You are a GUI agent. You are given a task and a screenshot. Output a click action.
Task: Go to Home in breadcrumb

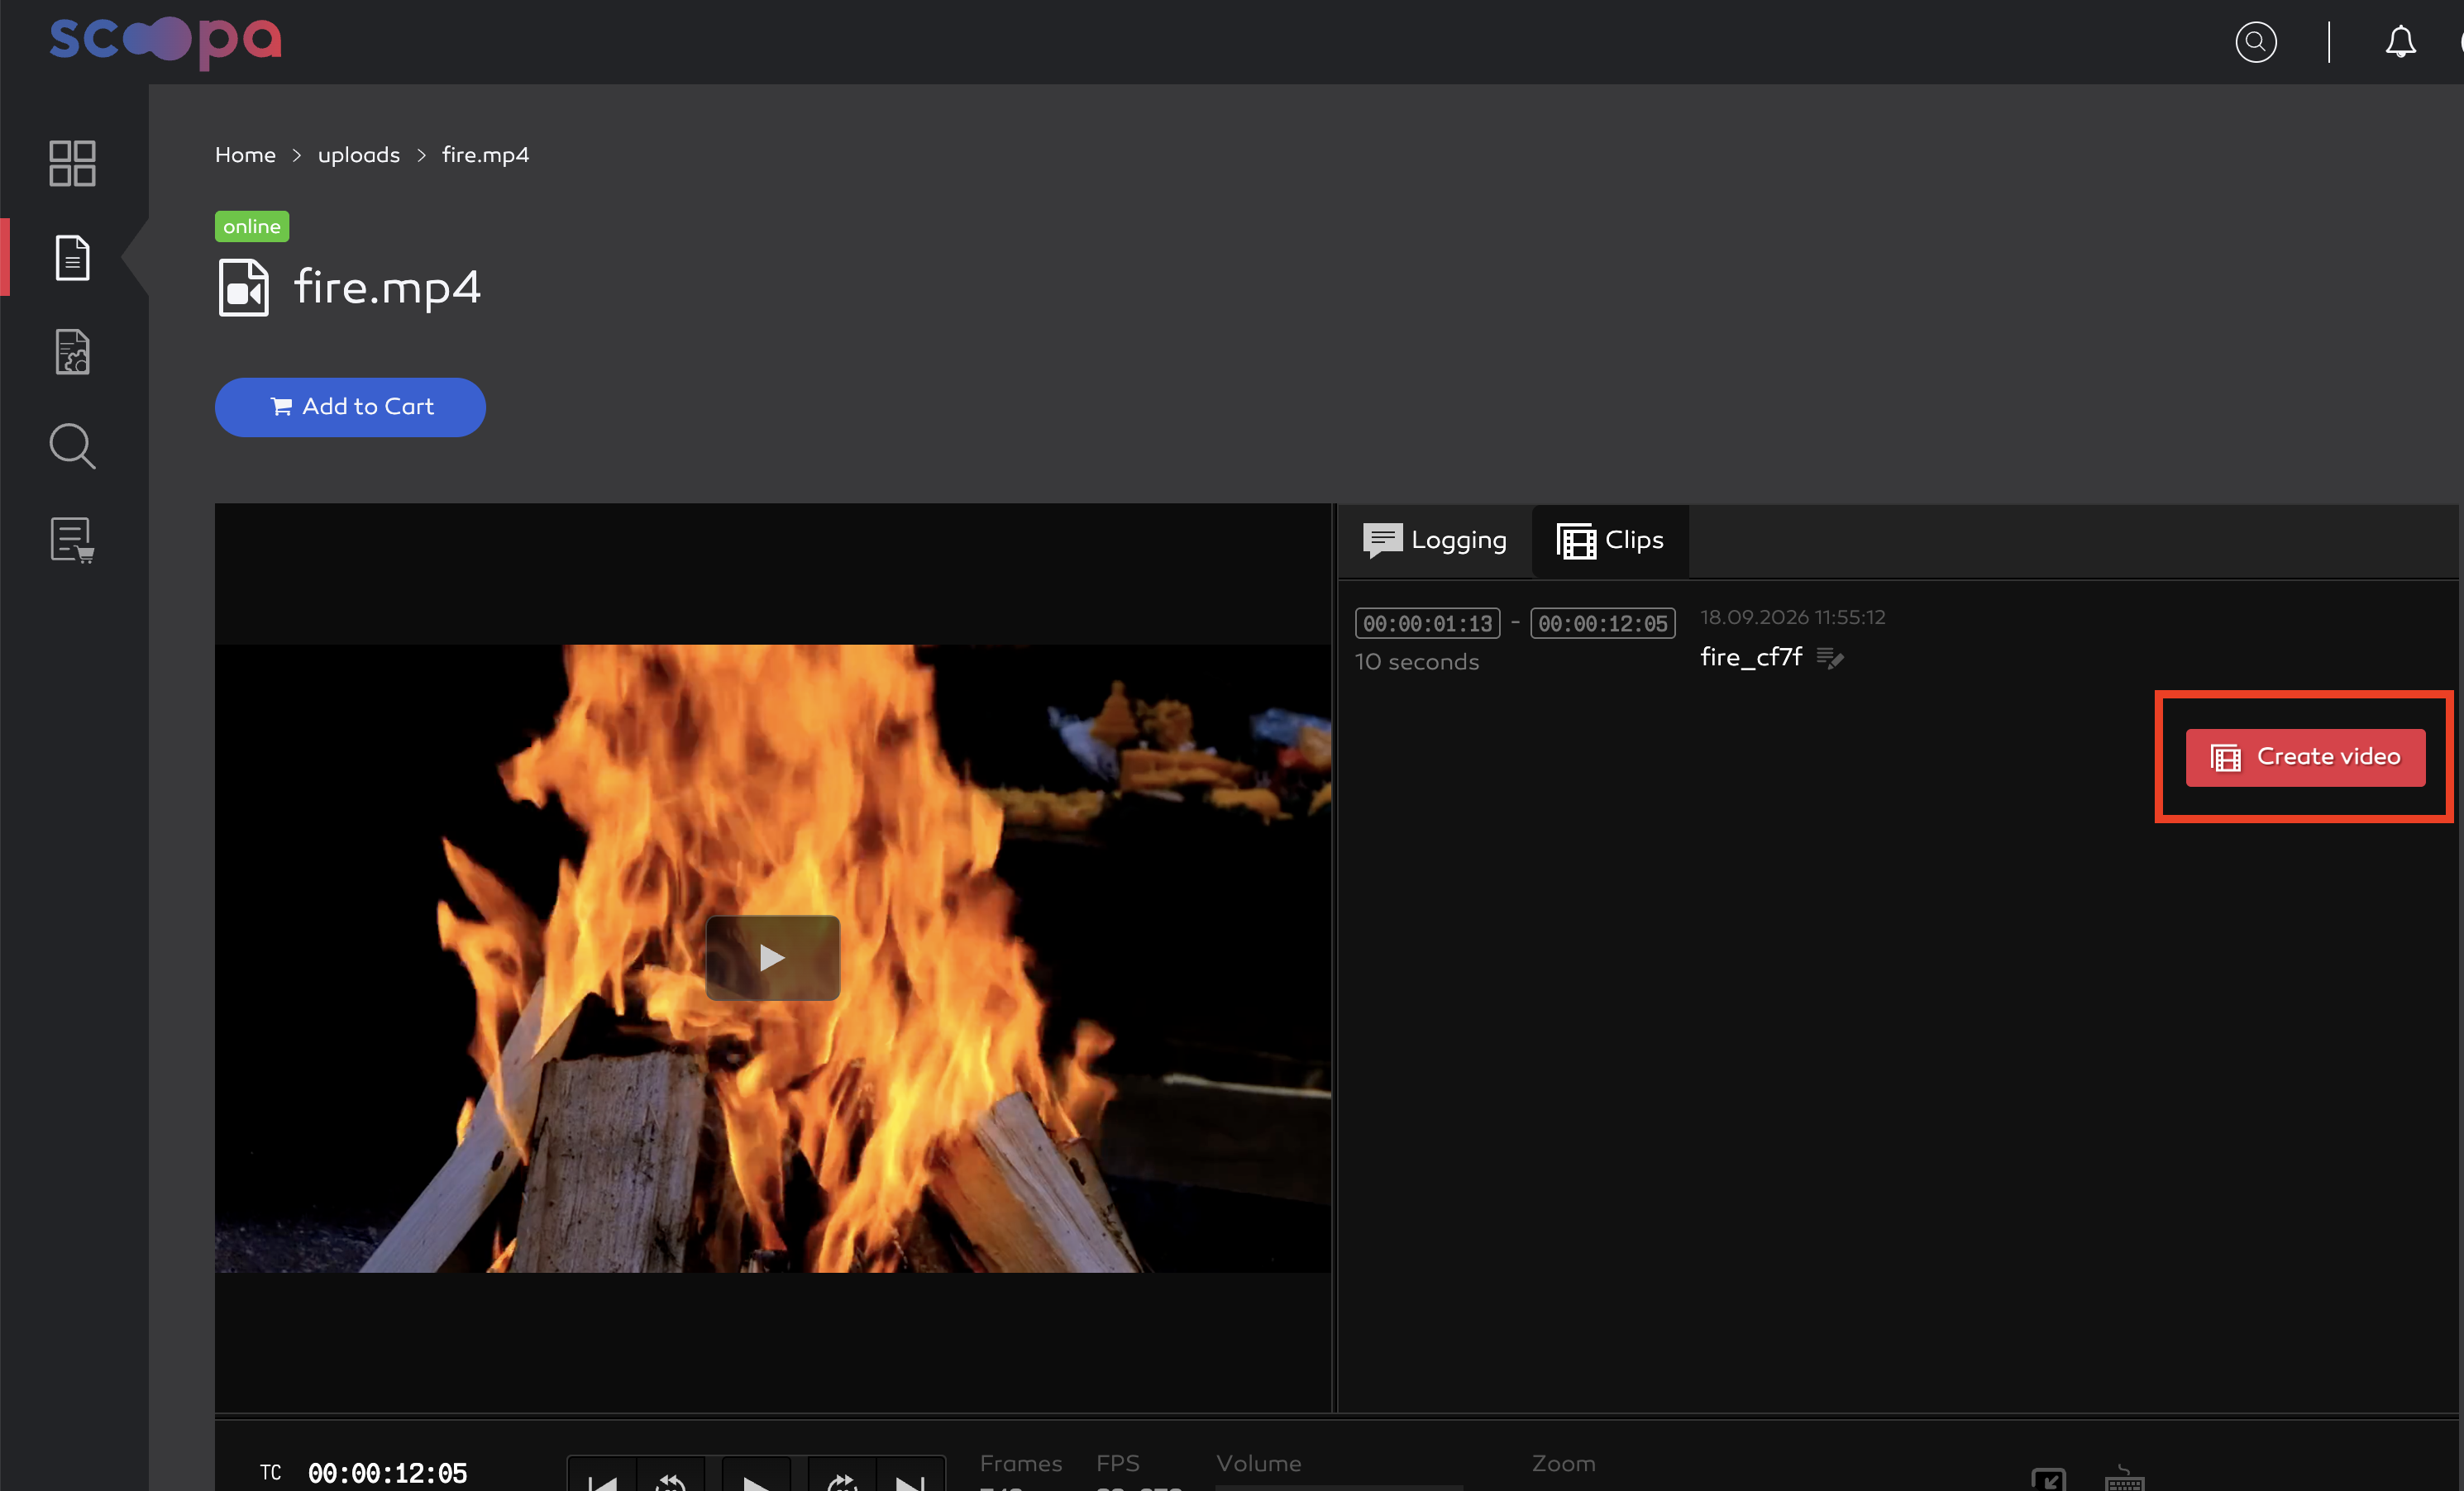[x=245, y=155]
